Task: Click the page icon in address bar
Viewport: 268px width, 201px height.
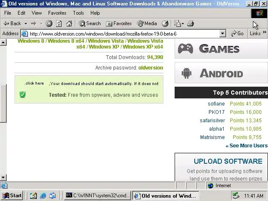Action: pos(24,33)
